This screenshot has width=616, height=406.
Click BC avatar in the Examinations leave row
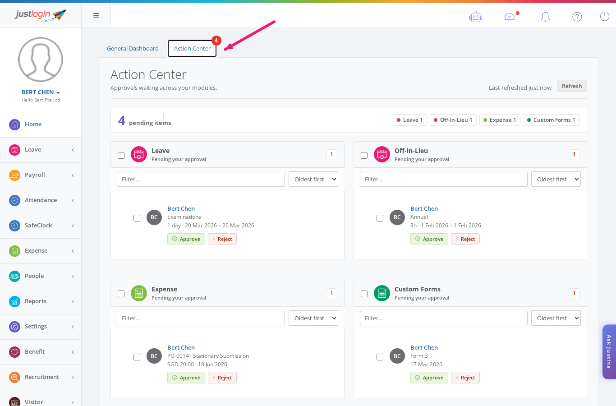[154, 217]
